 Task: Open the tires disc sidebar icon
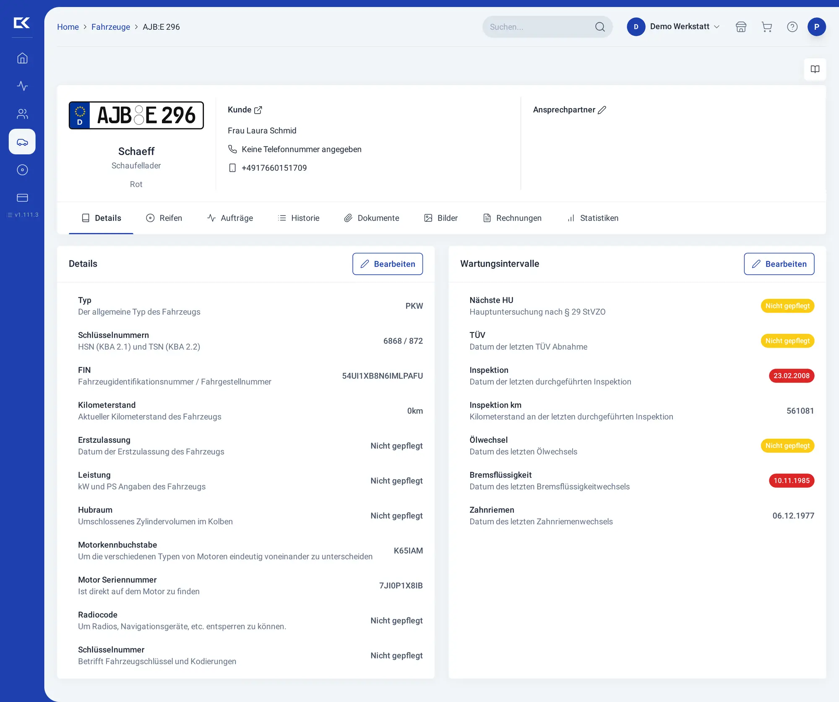coord(22,170)
